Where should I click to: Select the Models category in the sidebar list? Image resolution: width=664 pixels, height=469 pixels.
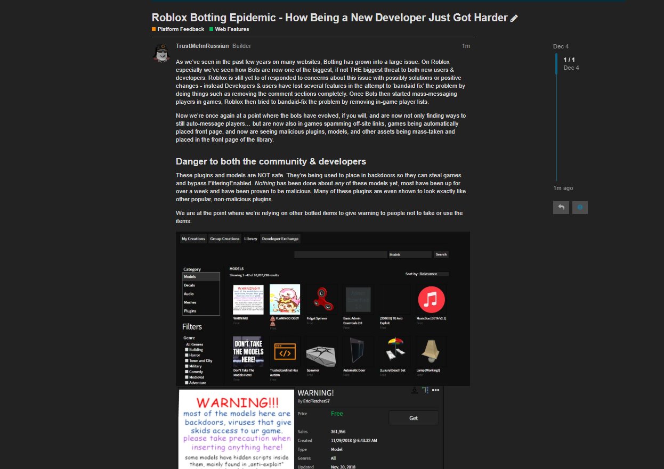point(201,277)
